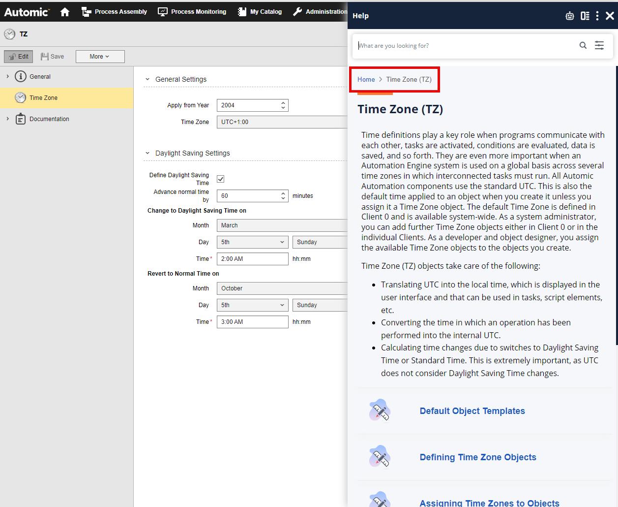Increase Apply from Year using the stepper
618x507 pixels.
click(283, 102)
